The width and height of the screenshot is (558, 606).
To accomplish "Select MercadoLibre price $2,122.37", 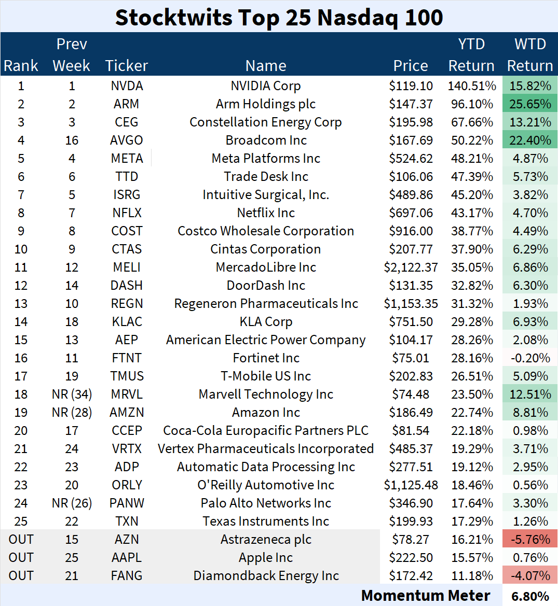I will (411, 267).
